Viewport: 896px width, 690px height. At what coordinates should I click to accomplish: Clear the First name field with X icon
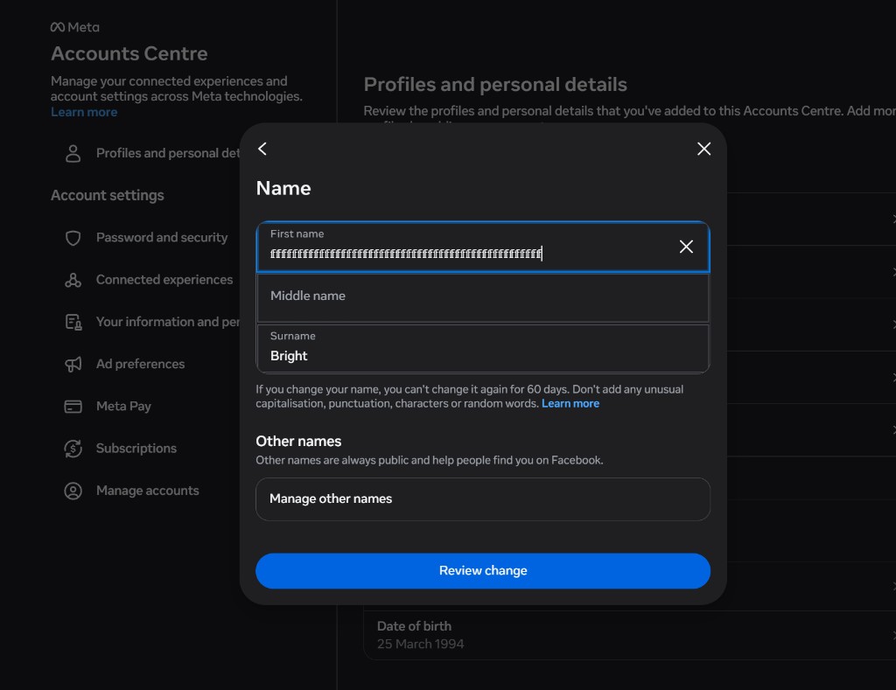point(686,247)
